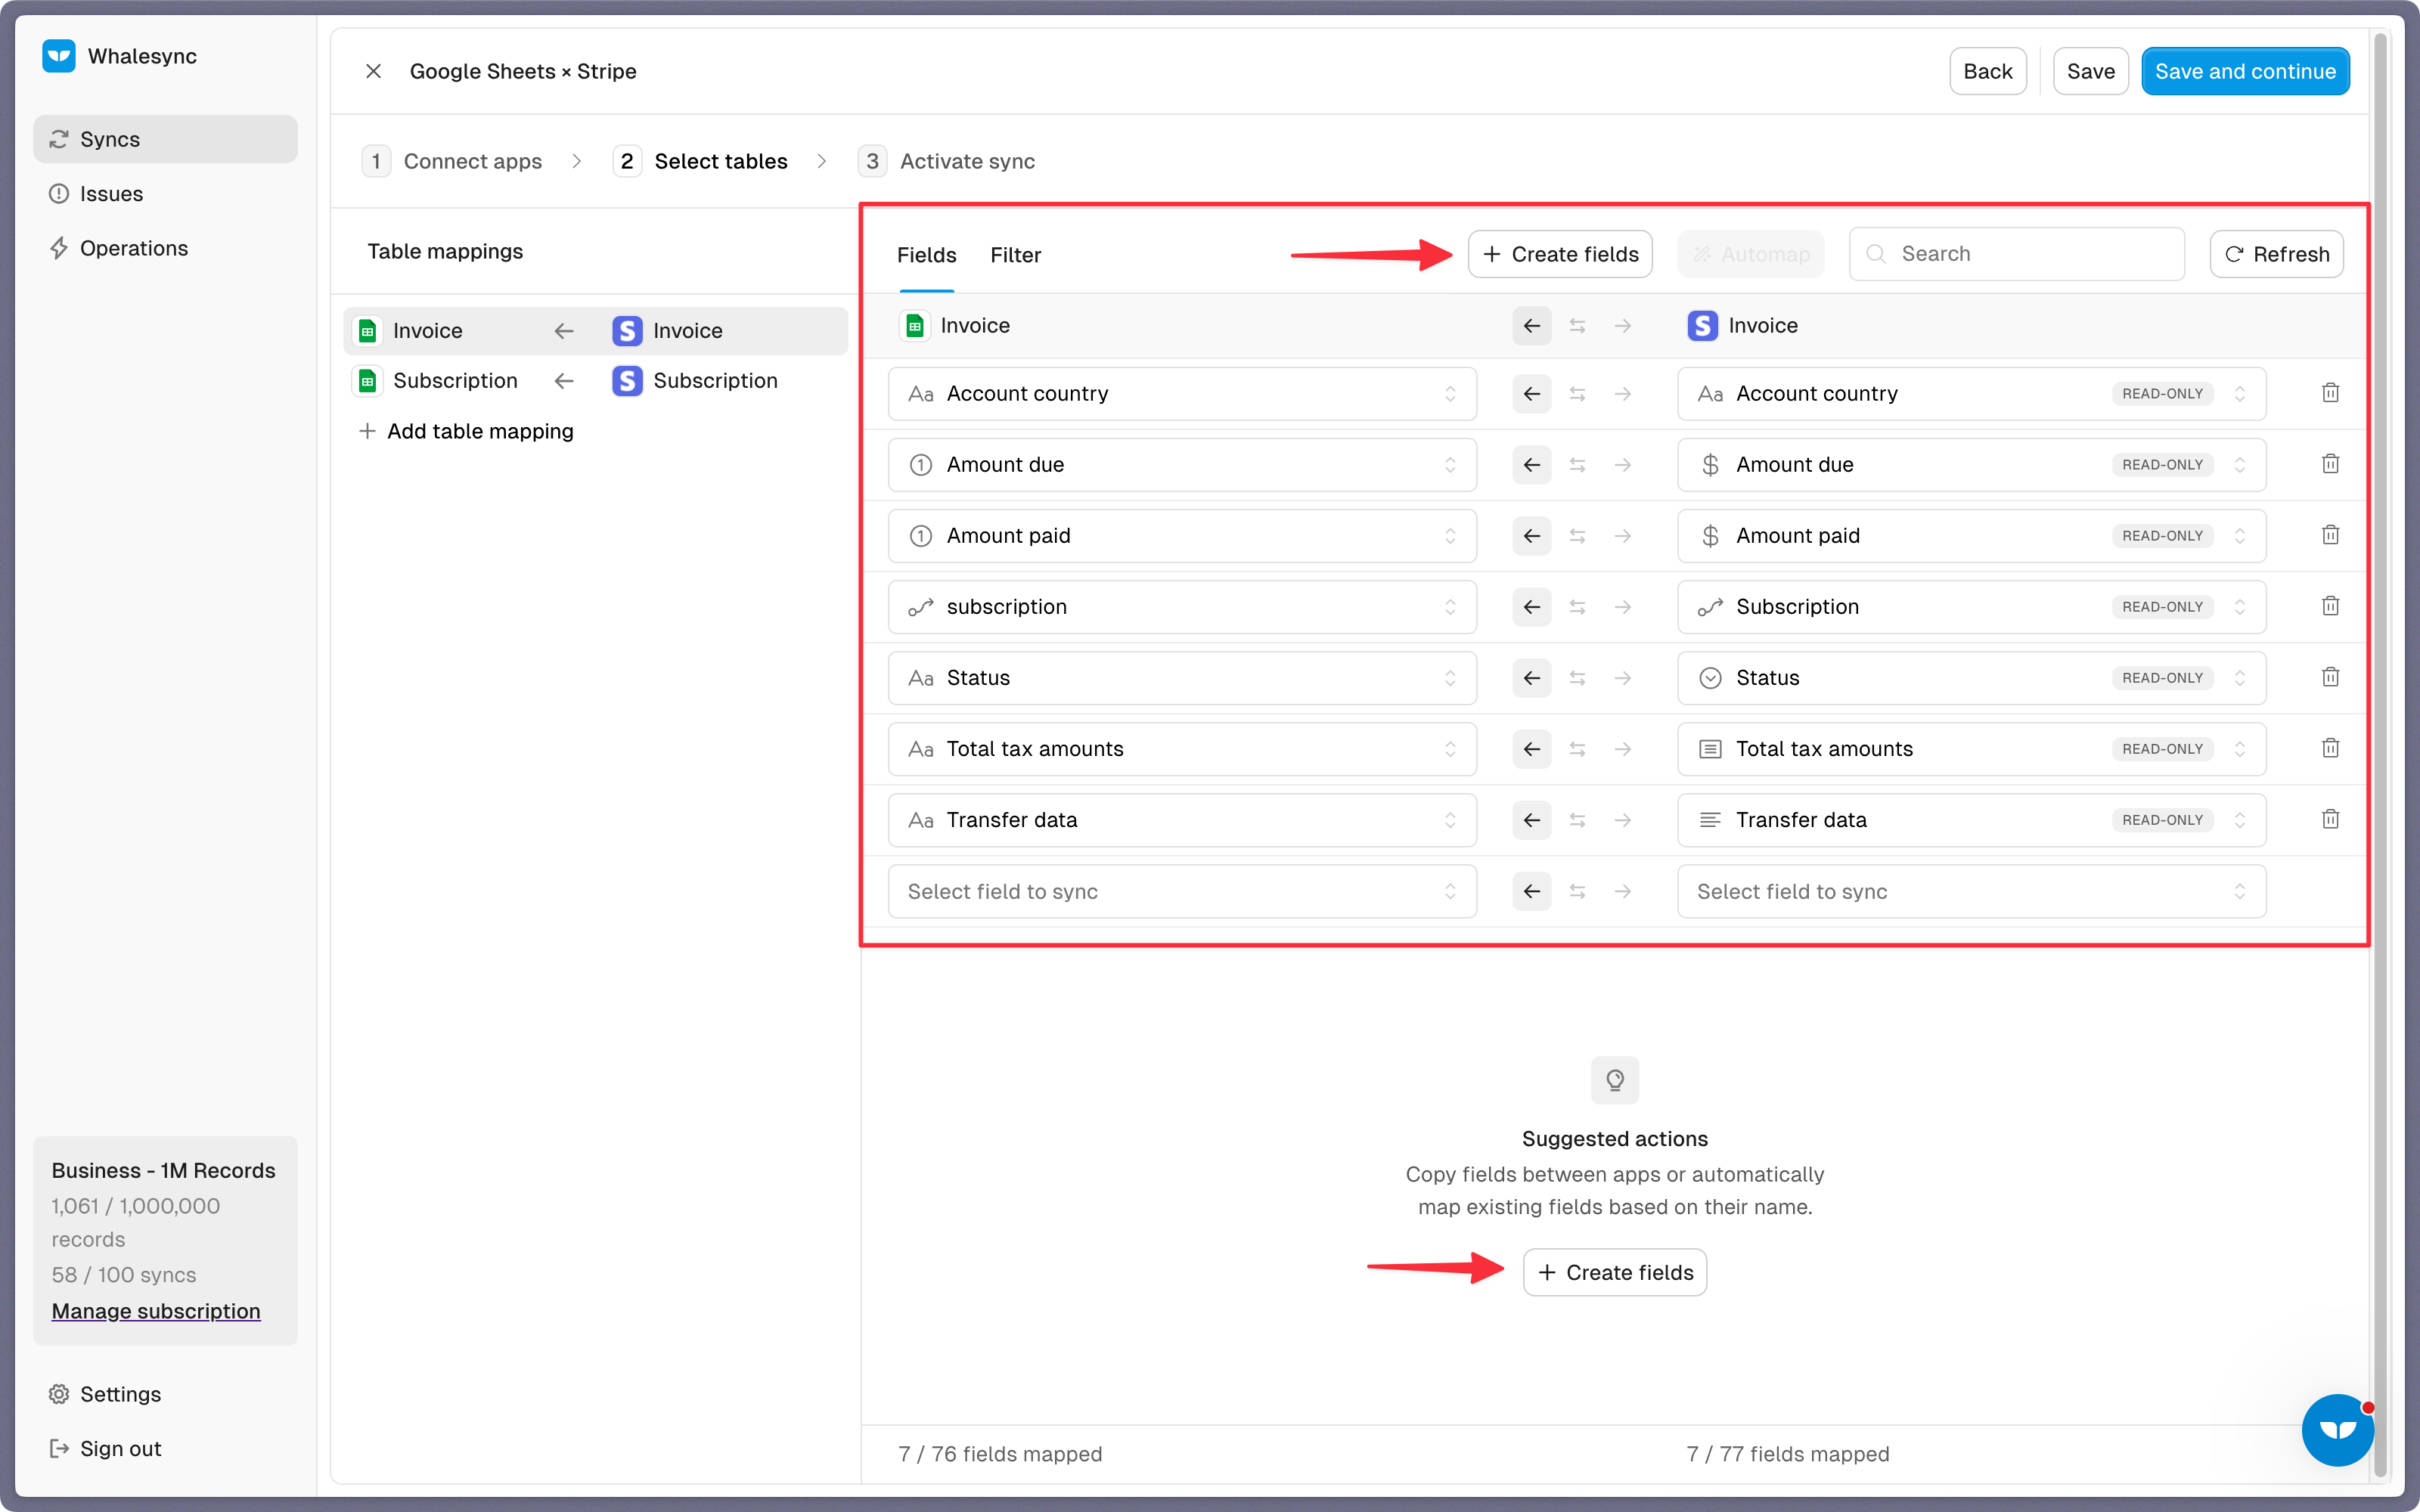Click the disabled Automap button
2420x1512 pixels.
coord(1751,254)
